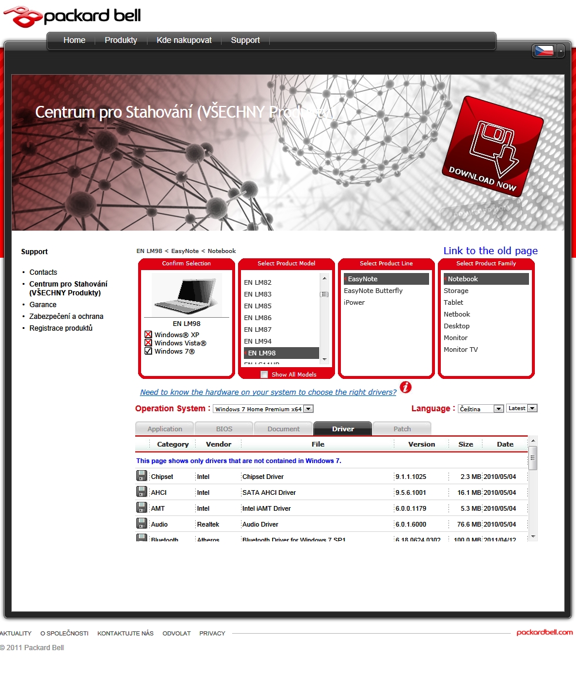This screenshot has width=576, height=689.
Task: Open Link to the old page
Action: (490, 251)
